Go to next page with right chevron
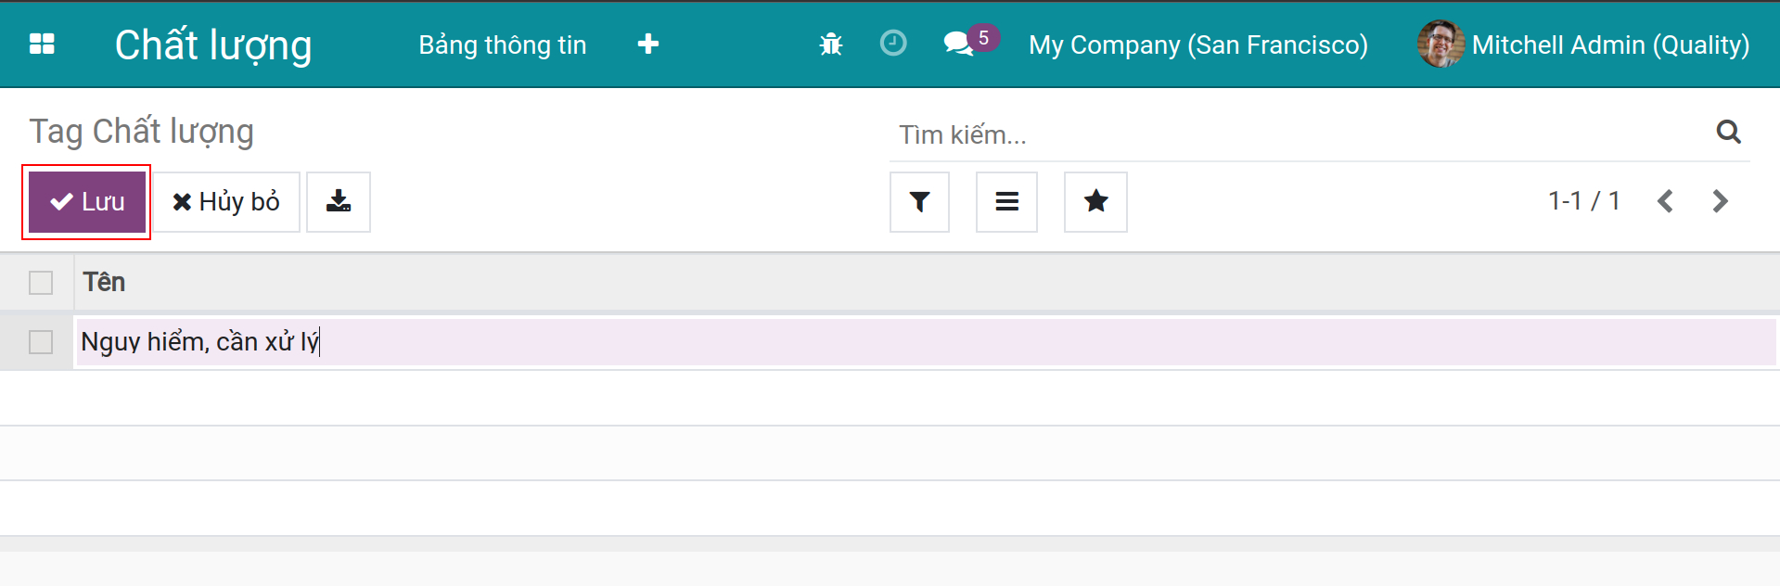This screenshot has height=586, width=1780. click(1720, 201)
